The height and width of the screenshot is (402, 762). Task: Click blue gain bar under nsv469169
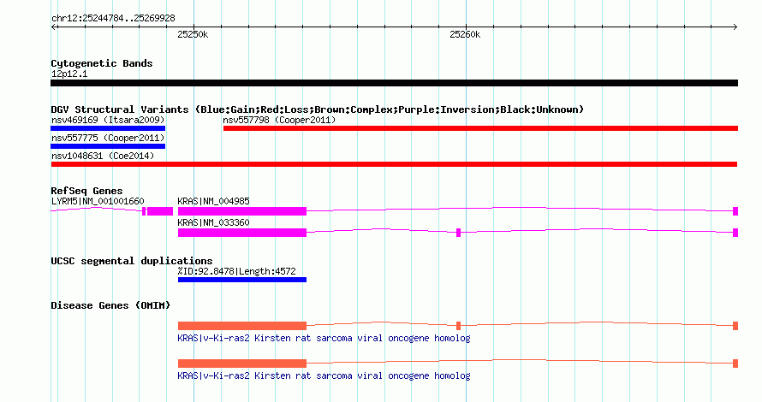tap(108, 128)
